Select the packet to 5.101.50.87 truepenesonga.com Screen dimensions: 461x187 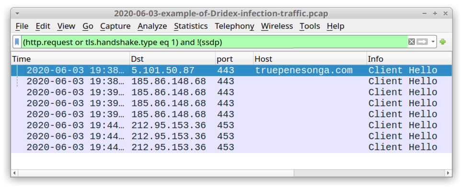pyautogui.click(x=231, y=70)
